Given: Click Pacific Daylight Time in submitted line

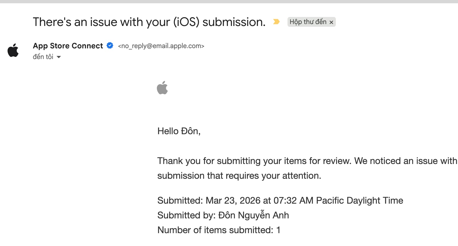Looking at the screenshot, I should [360, 201].
